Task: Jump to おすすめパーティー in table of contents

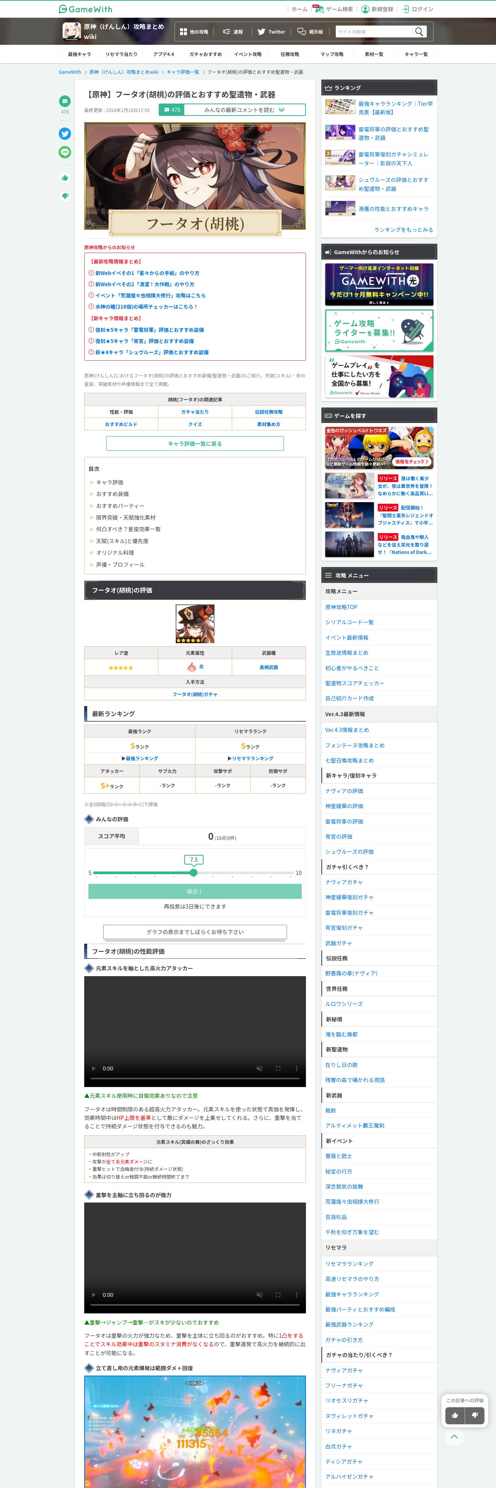Action: point(120,506)
